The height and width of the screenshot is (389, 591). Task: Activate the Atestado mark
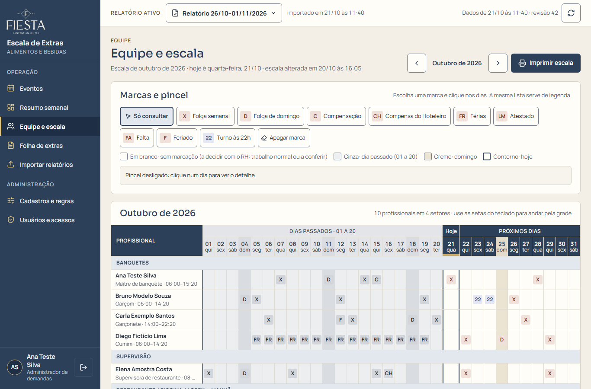tap(516, 116)
